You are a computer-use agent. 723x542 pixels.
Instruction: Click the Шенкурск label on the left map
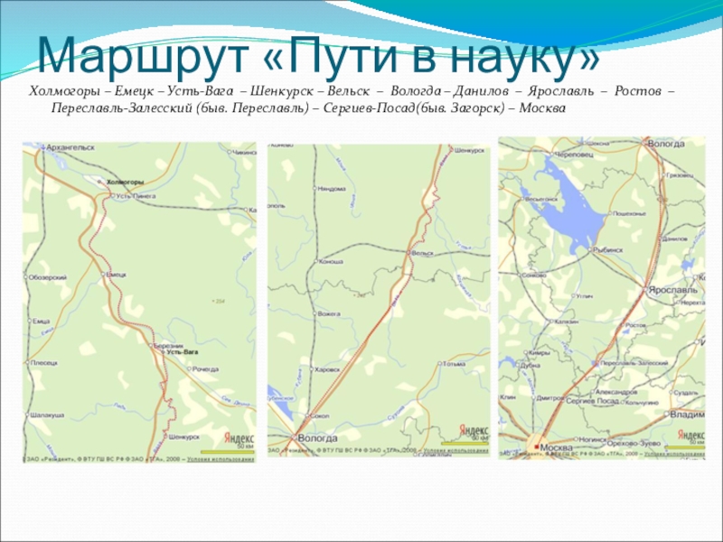(x=184, y=436)
